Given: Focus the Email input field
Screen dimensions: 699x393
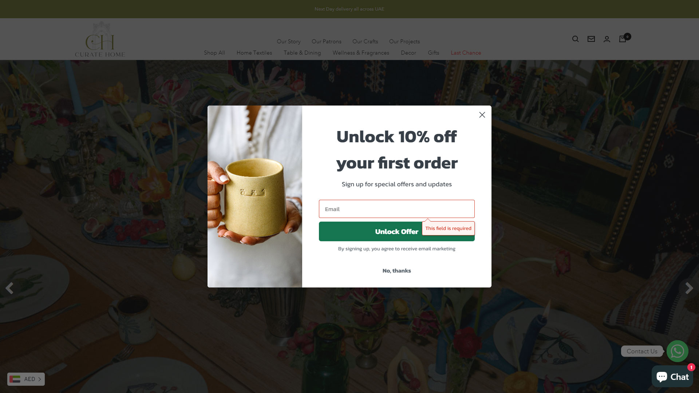Looking at the screenshot, I should click(396, 209).
